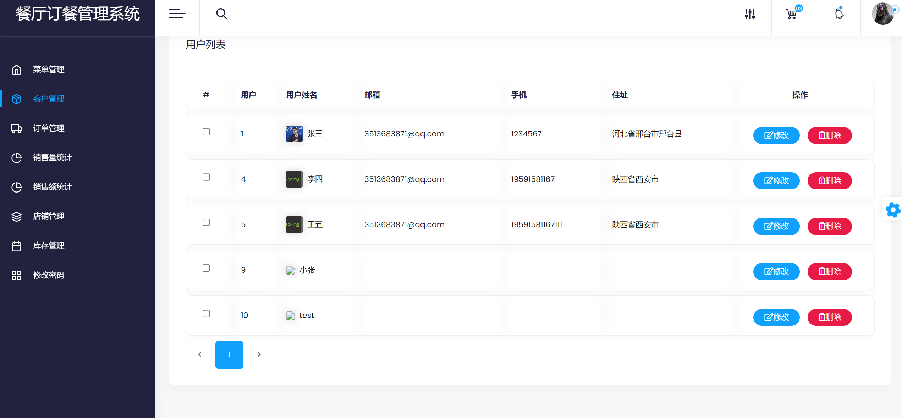The width and height of the screenshot is (902, 418).
Task: Check the checkbox for user 张三
Action: 206,132
